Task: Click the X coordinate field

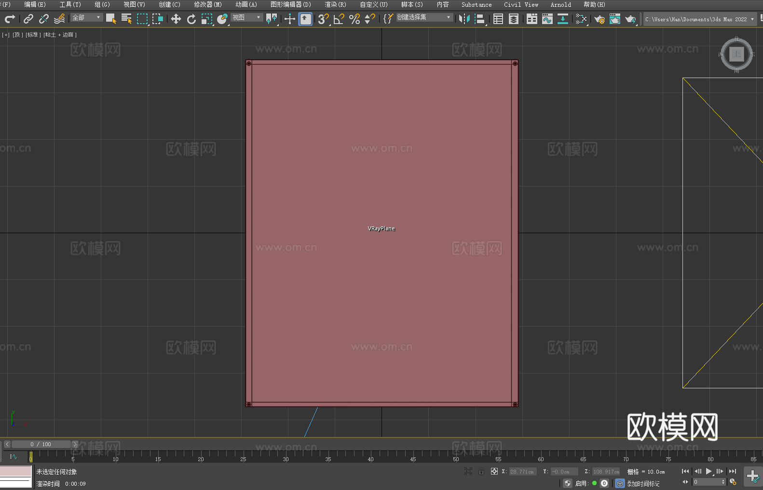Action: point(523,471)
